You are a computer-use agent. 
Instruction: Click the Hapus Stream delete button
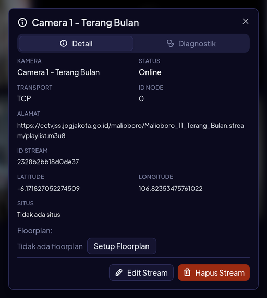(x=214, y=272)
